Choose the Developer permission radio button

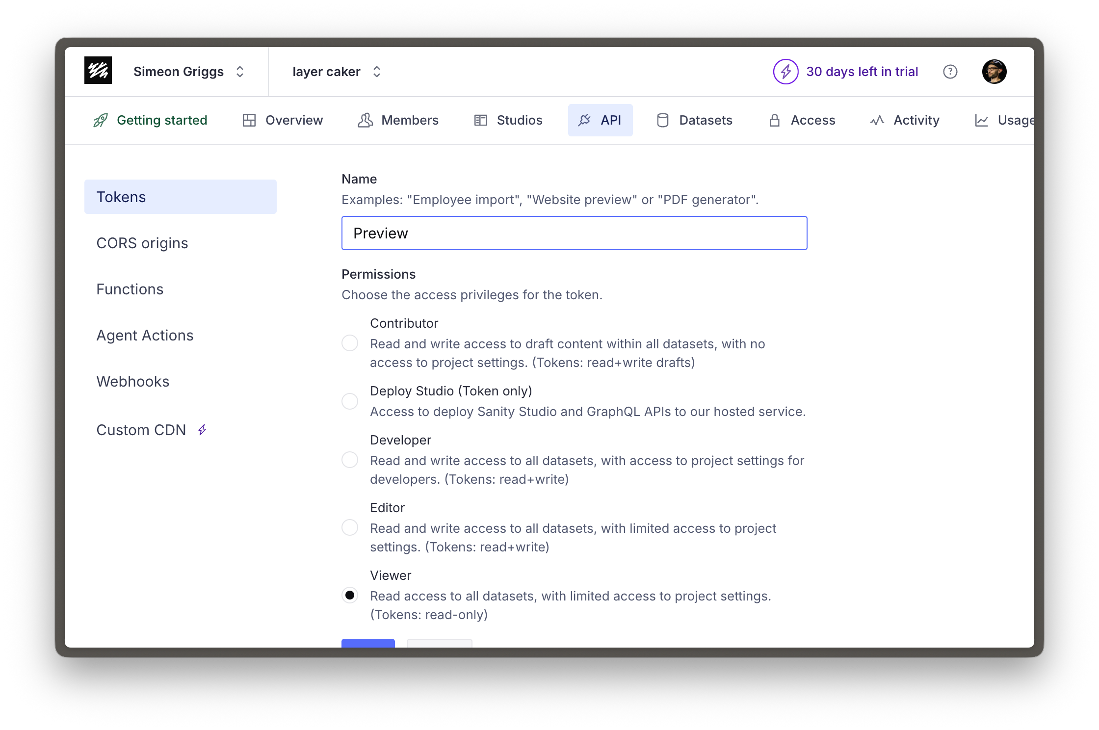350,460
